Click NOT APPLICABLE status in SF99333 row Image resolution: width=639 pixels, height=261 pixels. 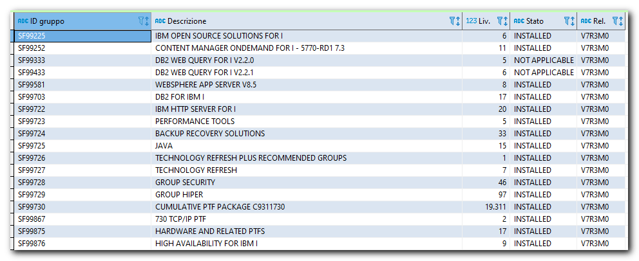click(x=543, y=60)
